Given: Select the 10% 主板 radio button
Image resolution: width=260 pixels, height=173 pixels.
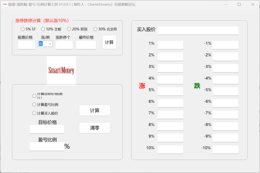Looking at the screenshot, I should (x=43, y=29).
